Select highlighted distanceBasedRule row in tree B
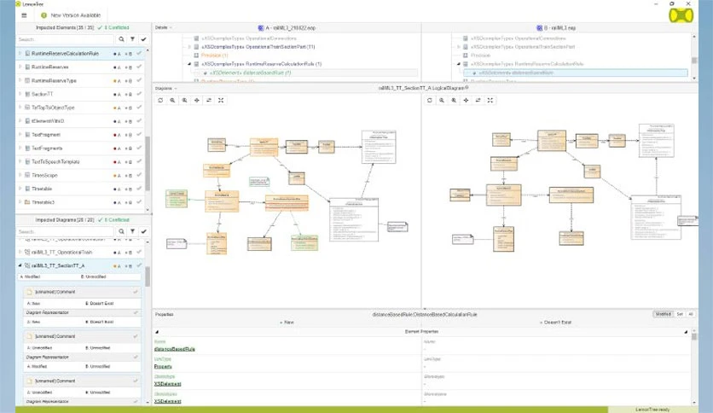The image size is (713, 413). [575, 73]
